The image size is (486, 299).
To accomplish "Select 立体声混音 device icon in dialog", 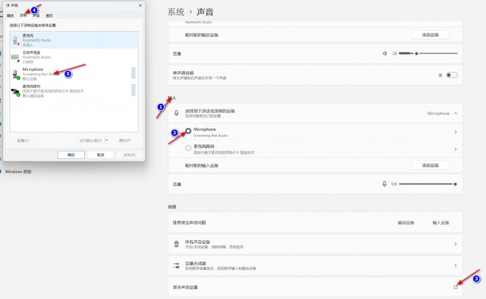I will coord(15,56).
